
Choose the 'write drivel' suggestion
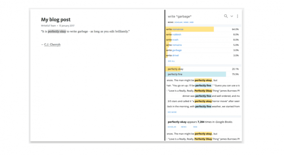tap(203, 55)
